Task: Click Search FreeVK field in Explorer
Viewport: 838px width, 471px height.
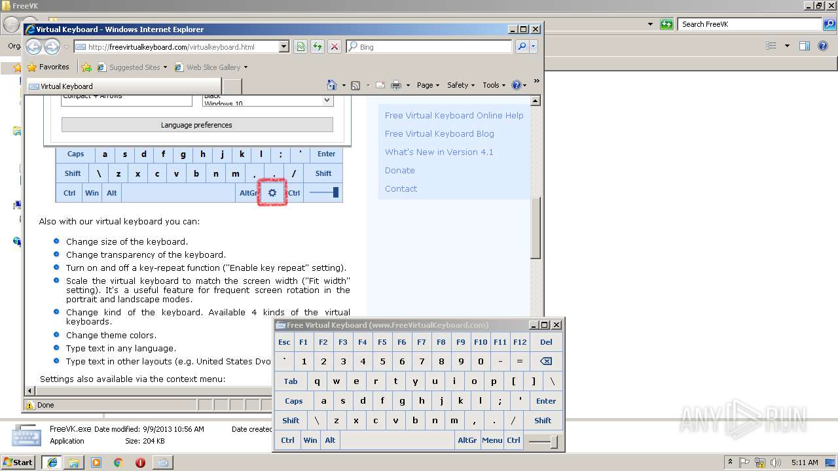Action: 751,24
